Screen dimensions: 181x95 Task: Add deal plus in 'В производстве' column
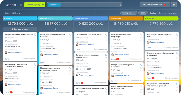(91, 29)
